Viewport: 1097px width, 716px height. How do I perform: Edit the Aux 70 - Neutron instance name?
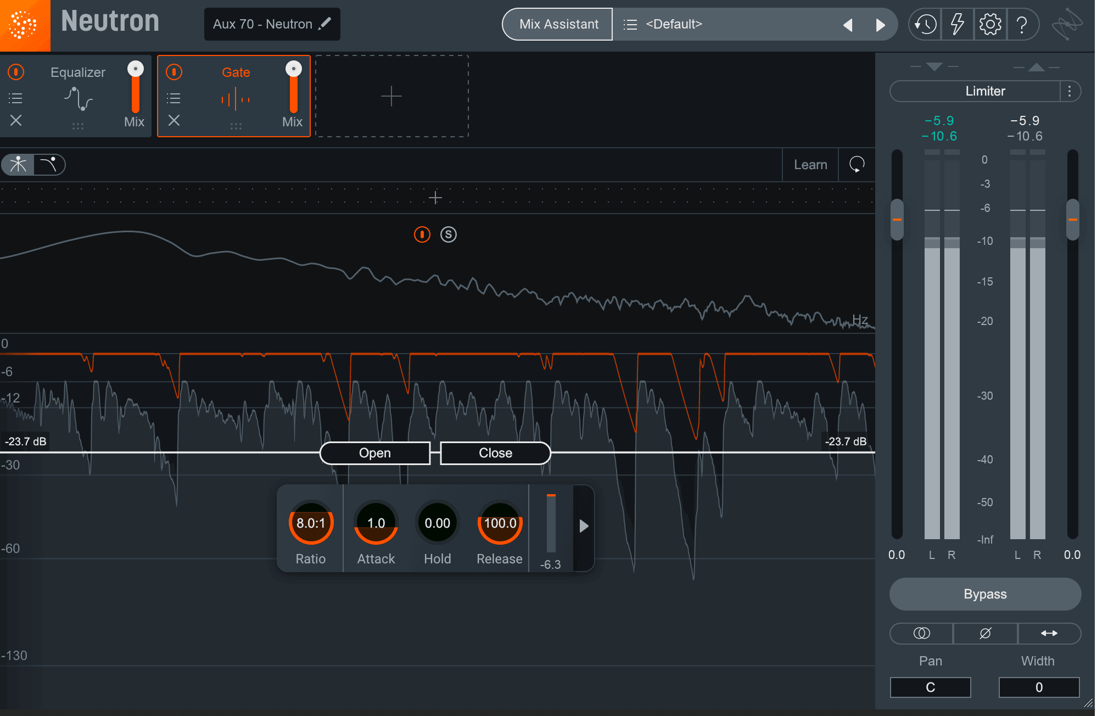pyautogui.click(x=272, y=24)
